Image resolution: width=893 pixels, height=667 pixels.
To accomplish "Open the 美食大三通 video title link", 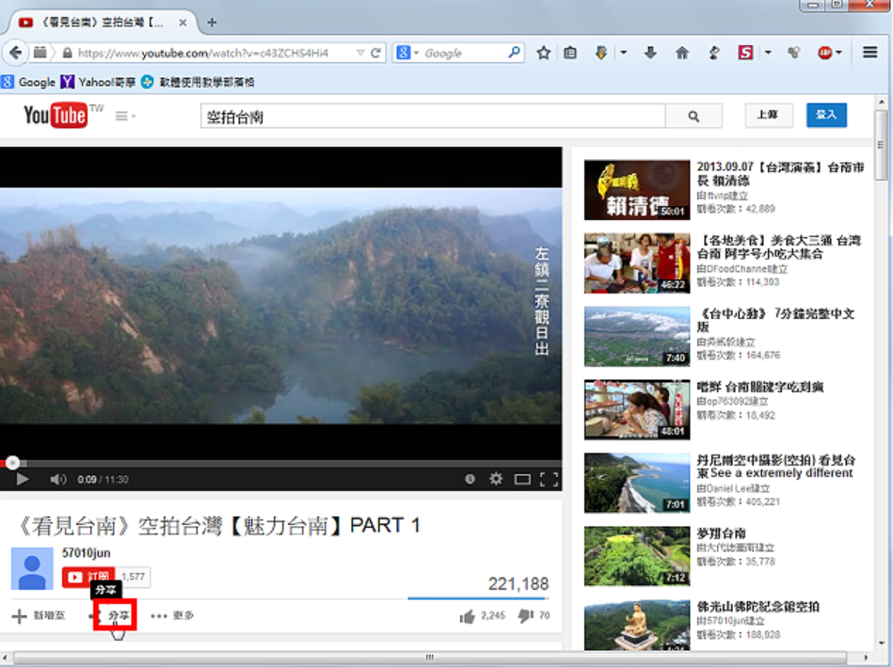I will tap(778, 247).
